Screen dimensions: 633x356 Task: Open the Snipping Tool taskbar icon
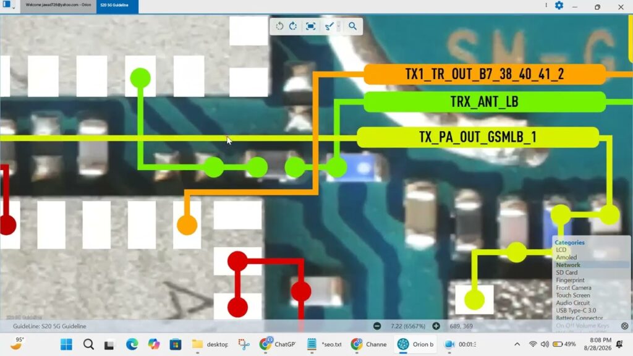244,344
